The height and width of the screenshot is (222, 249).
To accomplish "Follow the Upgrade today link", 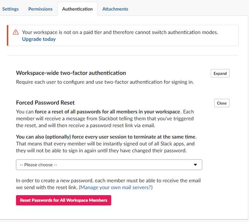I will 39,39.
